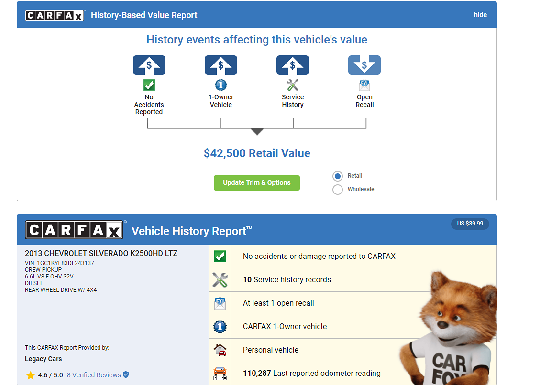This screenshot has height=385, width=551.
Task: Click the gold star rating icon
Action: 31,375
